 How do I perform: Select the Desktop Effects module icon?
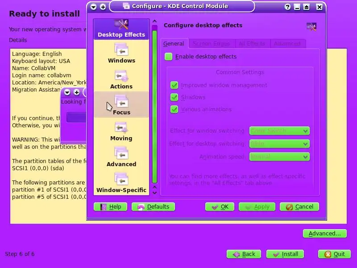tap(121, 29)
